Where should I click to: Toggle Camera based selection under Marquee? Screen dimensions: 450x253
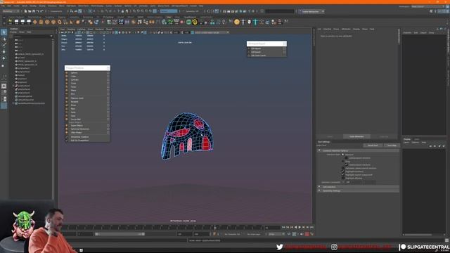pyautogui.click(x=347, y=158)
